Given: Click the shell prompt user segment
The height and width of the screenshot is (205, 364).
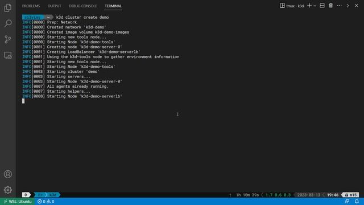Looking at the screenshot, I should (x=32, y=17).
